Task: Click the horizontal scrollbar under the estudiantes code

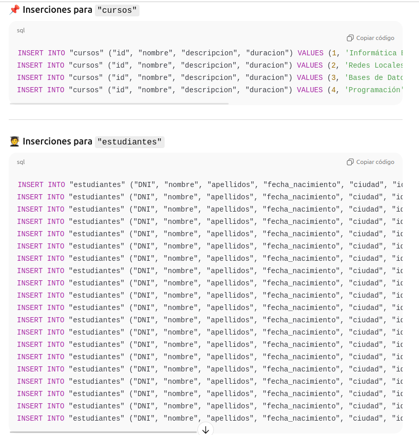Action: 103,432
